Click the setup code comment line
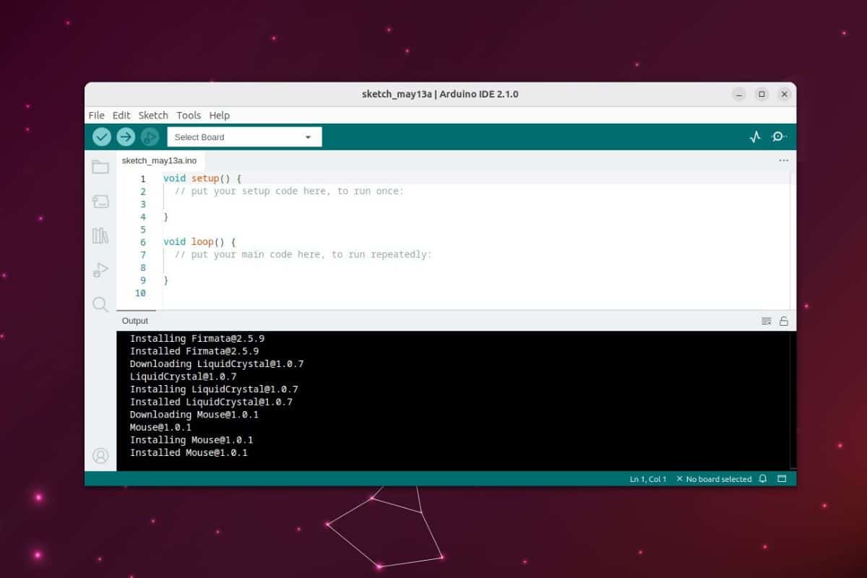Viewport: 867px width, 578px height. (289, 191)
